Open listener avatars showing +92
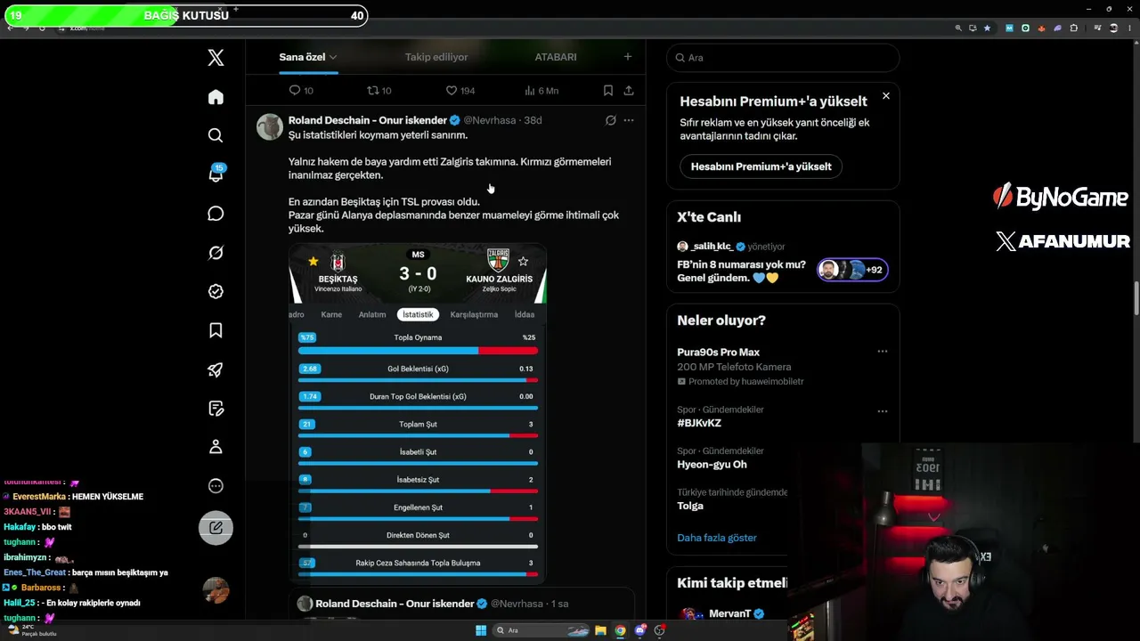This screenshot has height=641, width=1140. pyautogui.click(x=852, y=270)
